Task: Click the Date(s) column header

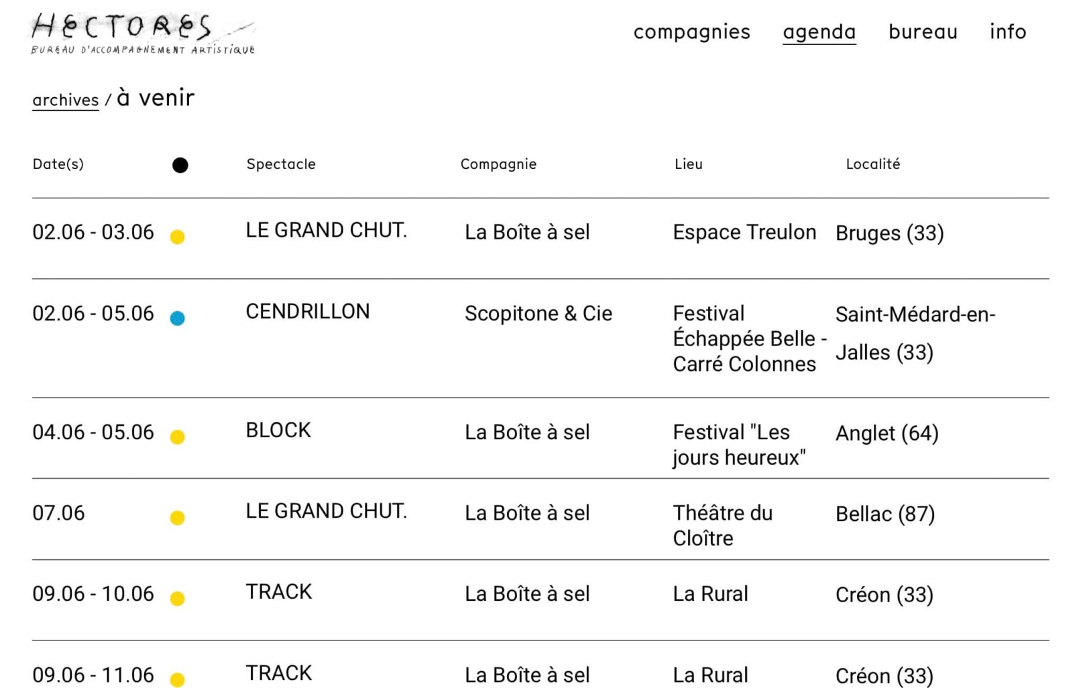Action: pyautogui.click(x=58, y=164)
